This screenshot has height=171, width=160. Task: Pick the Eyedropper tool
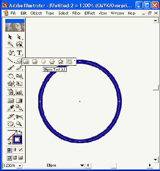[x=11, y=108]
